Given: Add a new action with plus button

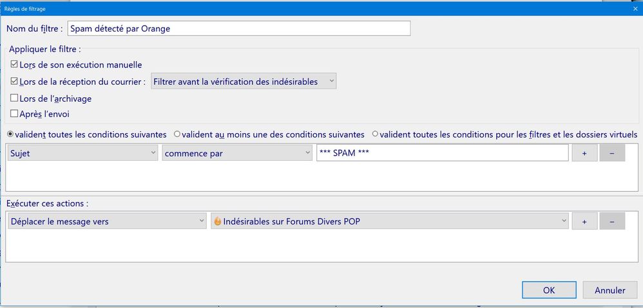Looking at the screenshot, I should click(584, 221).
